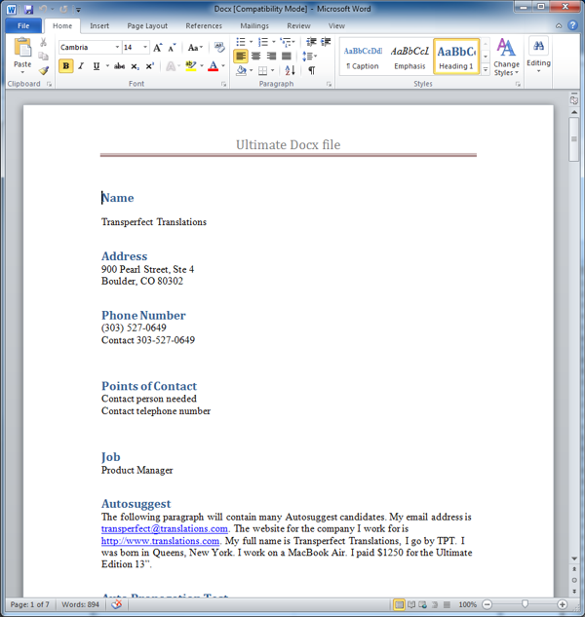The width and height of the screenshot is (585, 617).
Task: Click the Grow Font icon
Action: (158, 48)
